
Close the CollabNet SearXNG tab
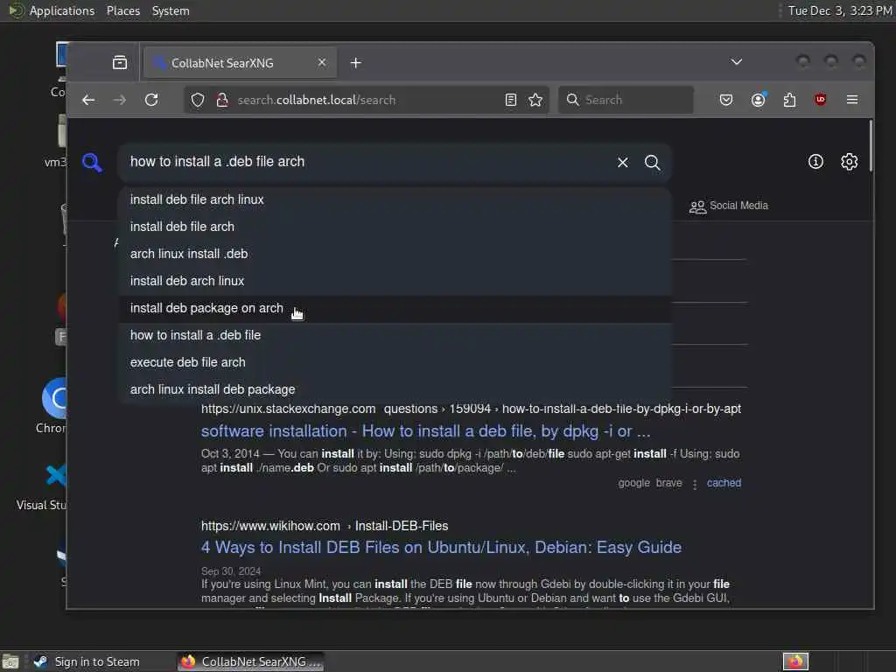click(322, 62)
